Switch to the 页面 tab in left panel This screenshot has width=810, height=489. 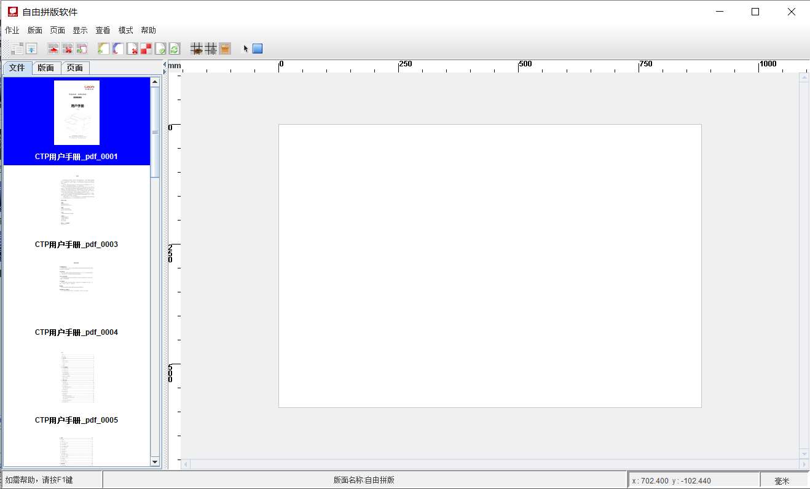tap(75, 68)
